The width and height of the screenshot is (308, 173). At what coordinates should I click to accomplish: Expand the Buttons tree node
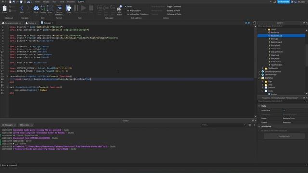pos(263,87)
